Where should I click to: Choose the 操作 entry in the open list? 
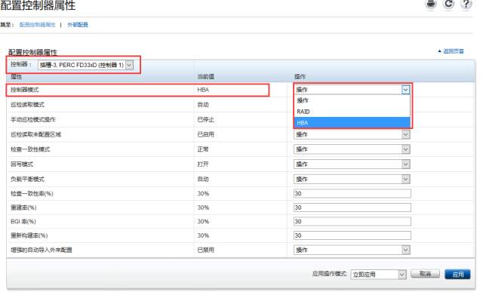point(352,100)
